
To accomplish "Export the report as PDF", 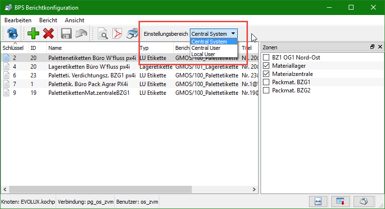I will [x=117, y=33].
